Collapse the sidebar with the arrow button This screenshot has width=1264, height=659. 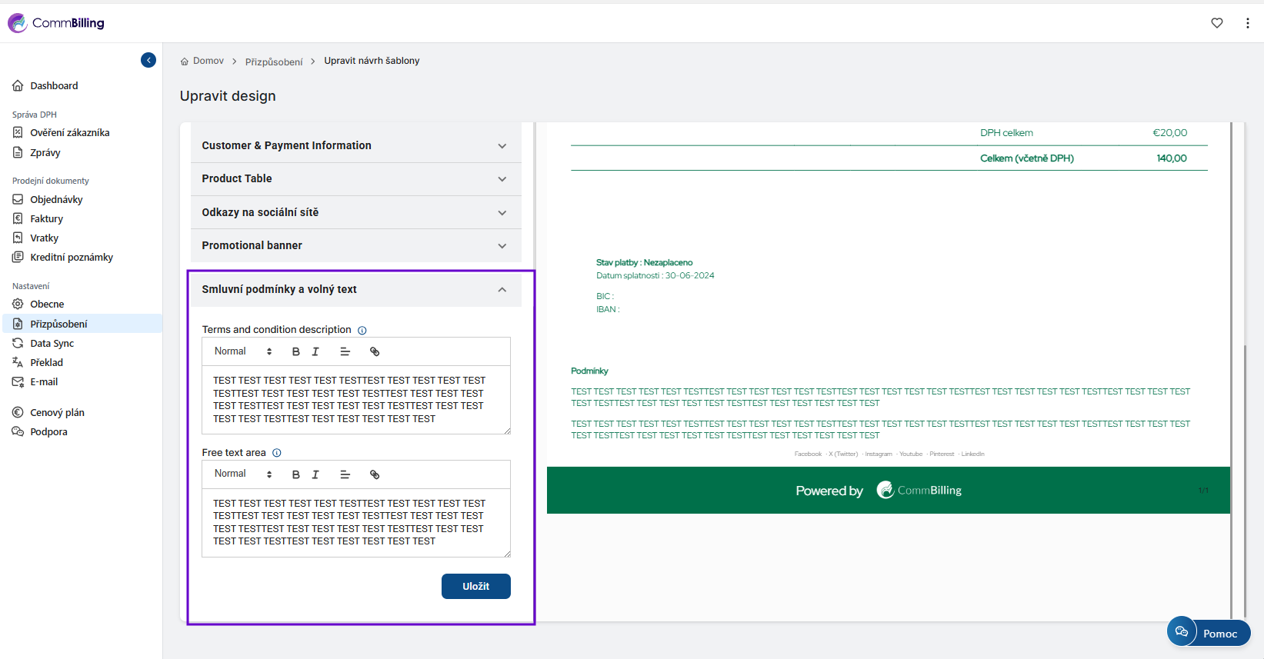pos(148,60)
